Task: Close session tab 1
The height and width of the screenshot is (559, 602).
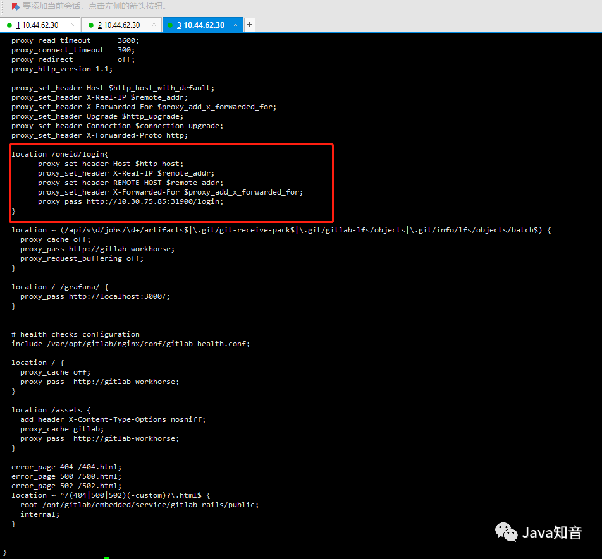Action: [x=72, y=25]
